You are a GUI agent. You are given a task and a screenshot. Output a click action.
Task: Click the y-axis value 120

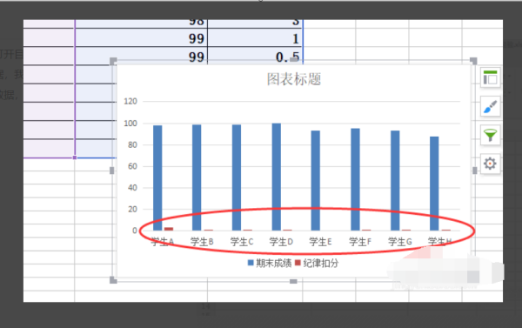(130, 101)
